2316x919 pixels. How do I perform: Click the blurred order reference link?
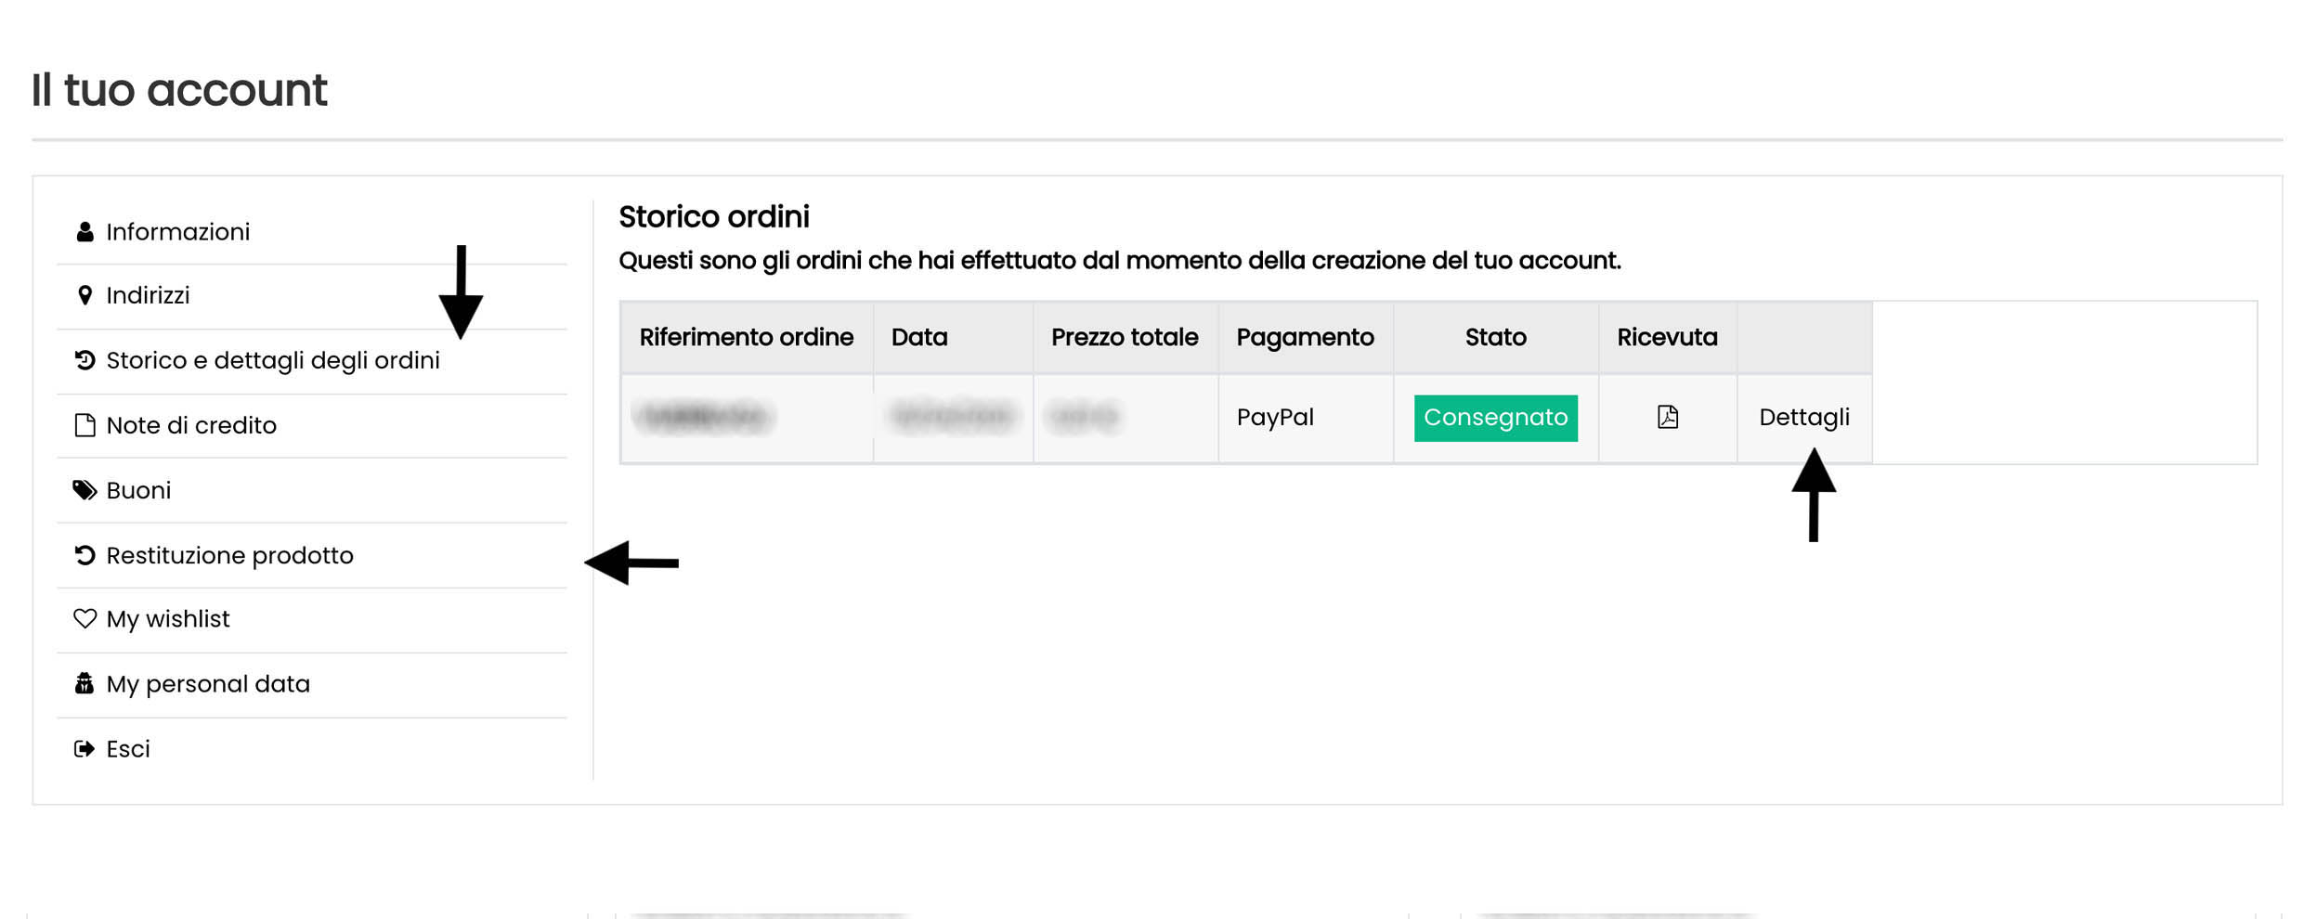tap(703, 417)
